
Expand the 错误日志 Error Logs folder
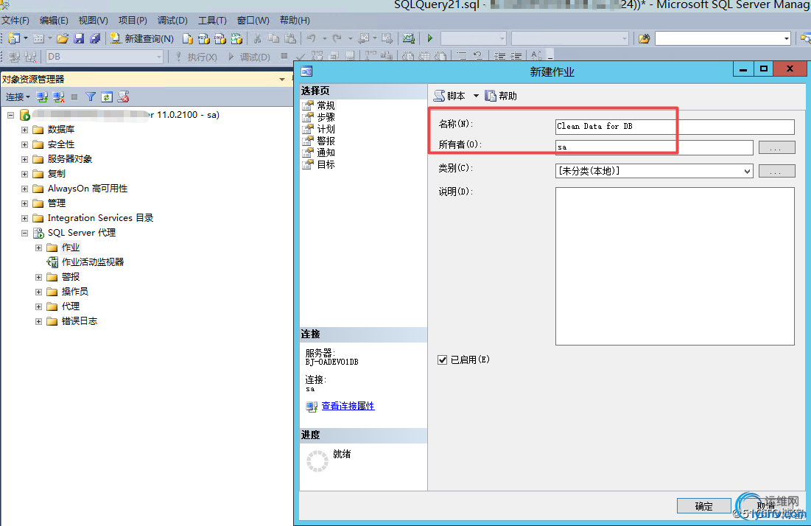click(38, 321)
